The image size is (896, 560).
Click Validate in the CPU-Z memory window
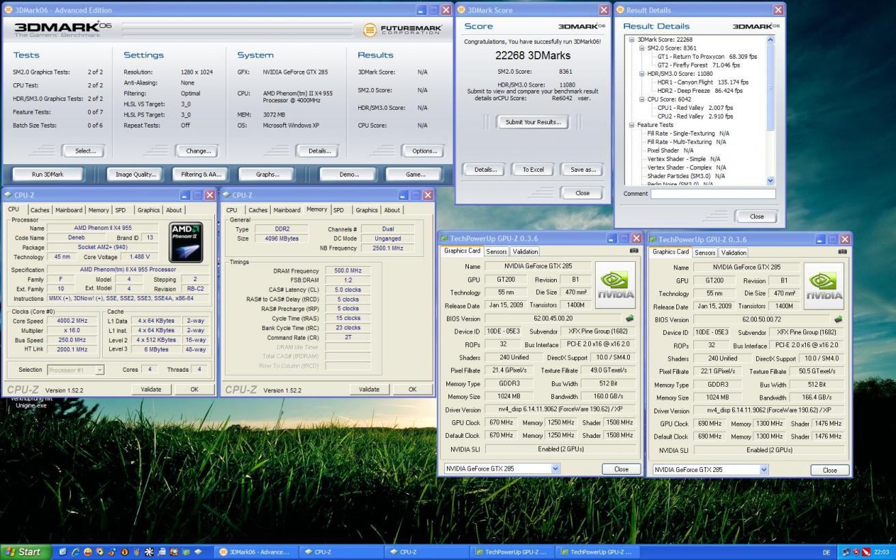tap(369, 389)
